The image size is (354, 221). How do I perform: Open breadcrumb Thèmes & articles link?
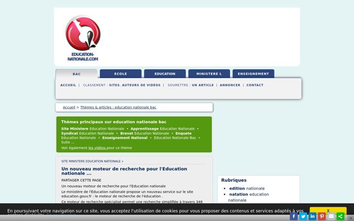click(118, 108)
